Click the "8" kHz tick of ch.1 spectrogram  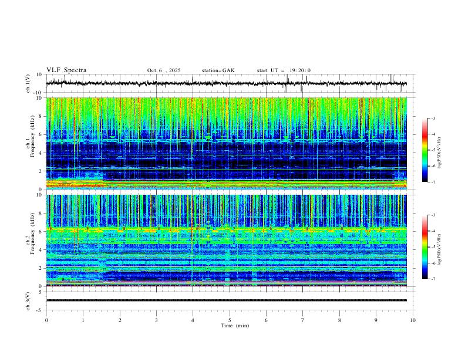coord(41,116)
